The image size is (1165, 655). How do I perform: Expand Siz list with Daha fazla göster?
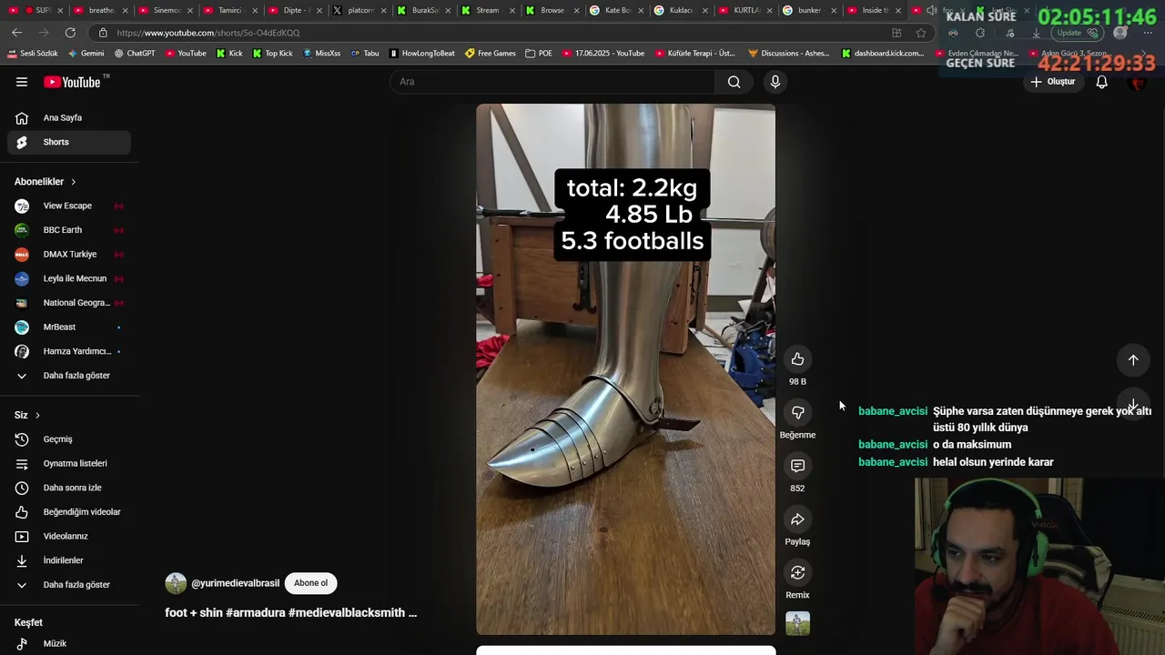[x=69, y=585]
